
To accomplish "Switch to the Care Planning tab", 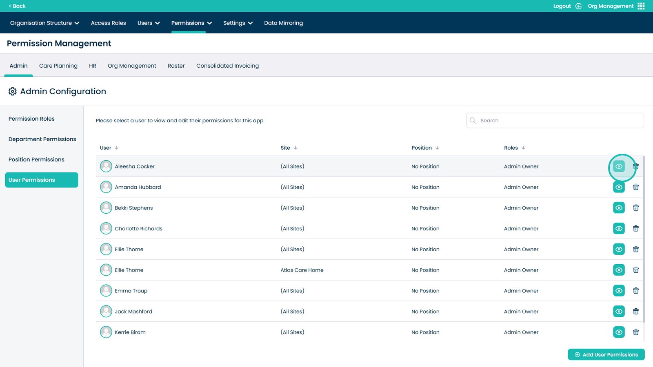I will click(58, 66).
